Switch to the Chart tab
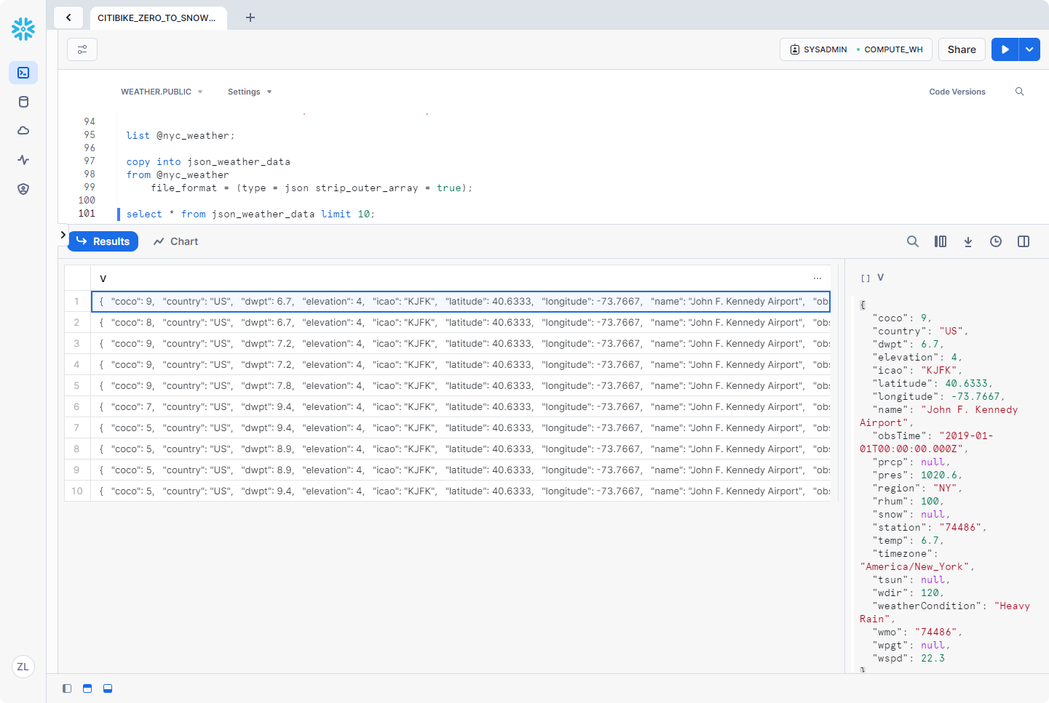1049x703 pixels. point(176,241)
